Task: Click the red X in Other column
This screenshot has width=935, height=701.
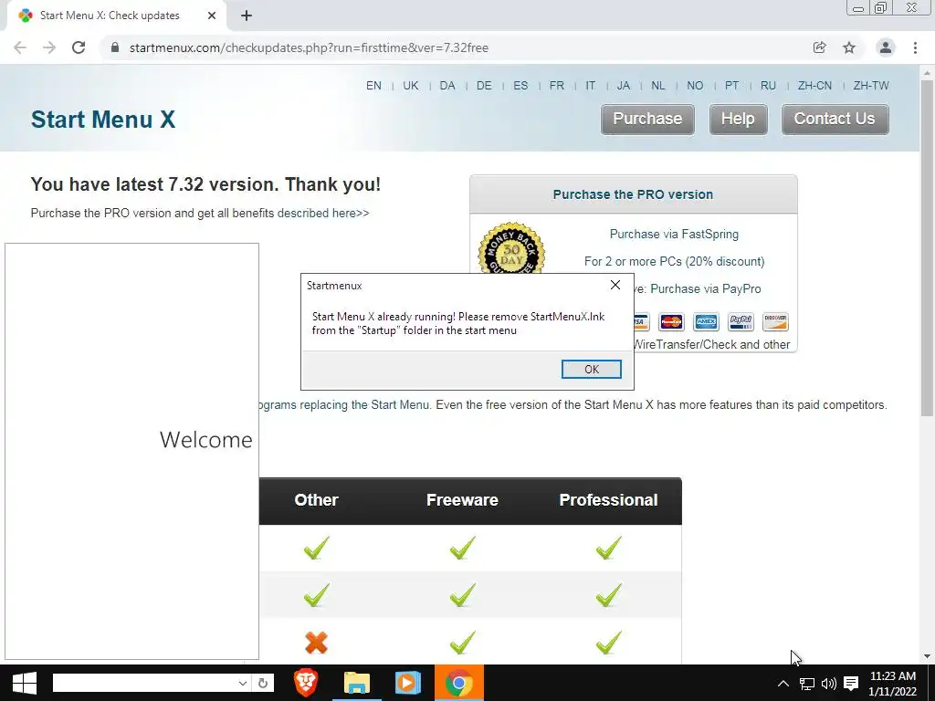Action: [x=316, y=643]
